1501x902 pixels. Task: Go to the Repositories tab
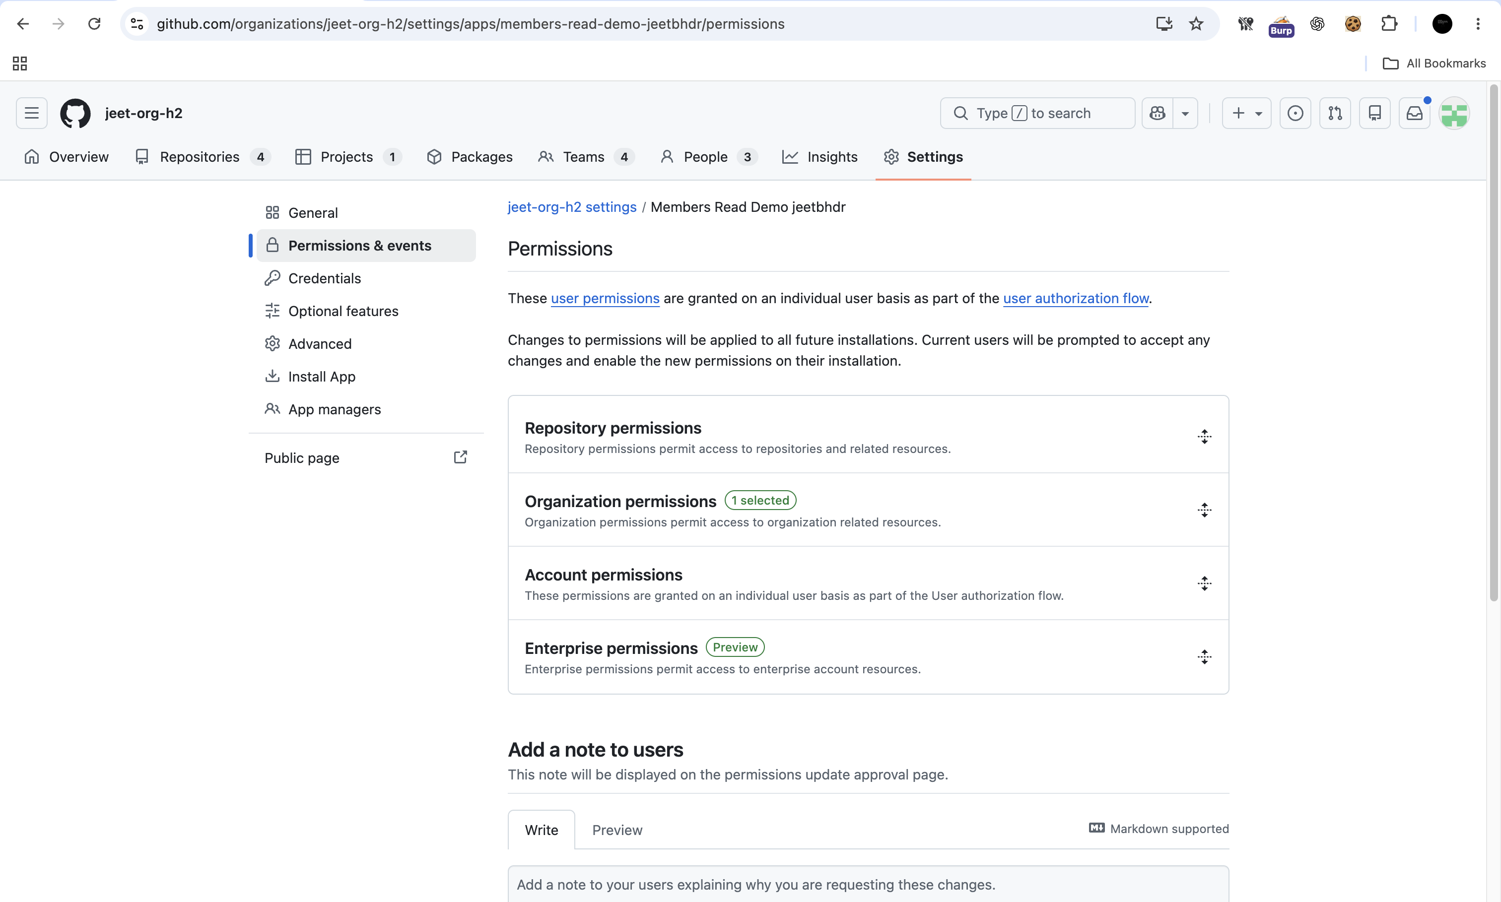[x=203, y=157]
